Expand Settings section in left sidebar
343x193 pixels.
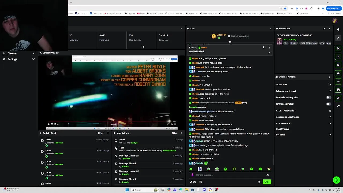[x=19, y=59]
